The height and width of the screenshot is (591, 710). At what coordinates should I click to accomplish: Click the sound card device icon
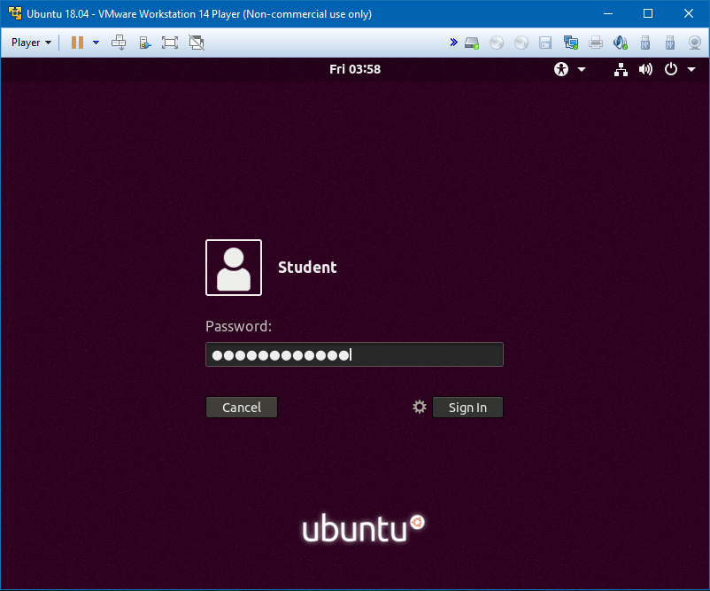point(621,43)
